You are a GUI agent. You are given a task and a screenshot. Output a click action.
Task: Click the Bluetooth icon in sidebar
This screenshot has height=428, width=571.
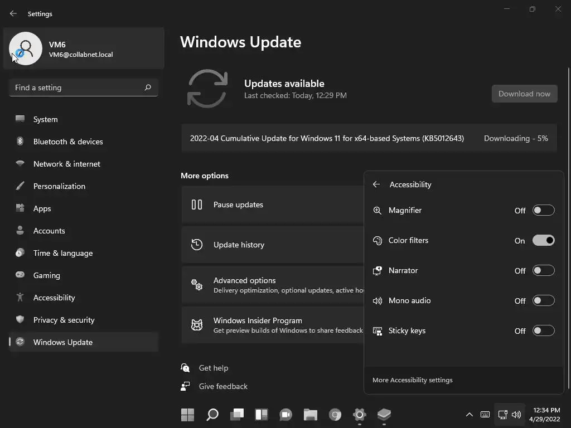pyautogui.click(x=20, y=141)
